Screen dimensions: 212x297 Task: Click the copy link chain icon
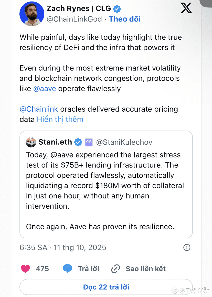[115, 269]
